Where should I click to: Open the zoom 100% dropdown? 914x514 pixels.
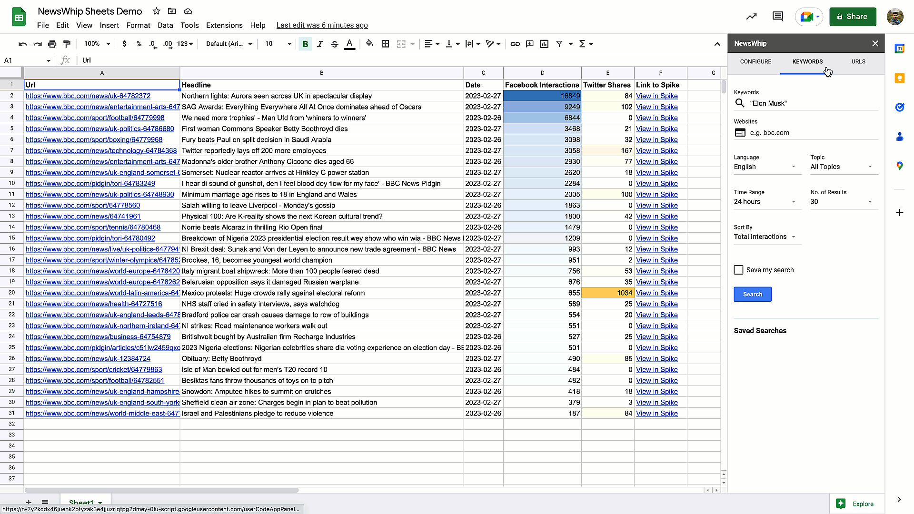pos(97,44)
